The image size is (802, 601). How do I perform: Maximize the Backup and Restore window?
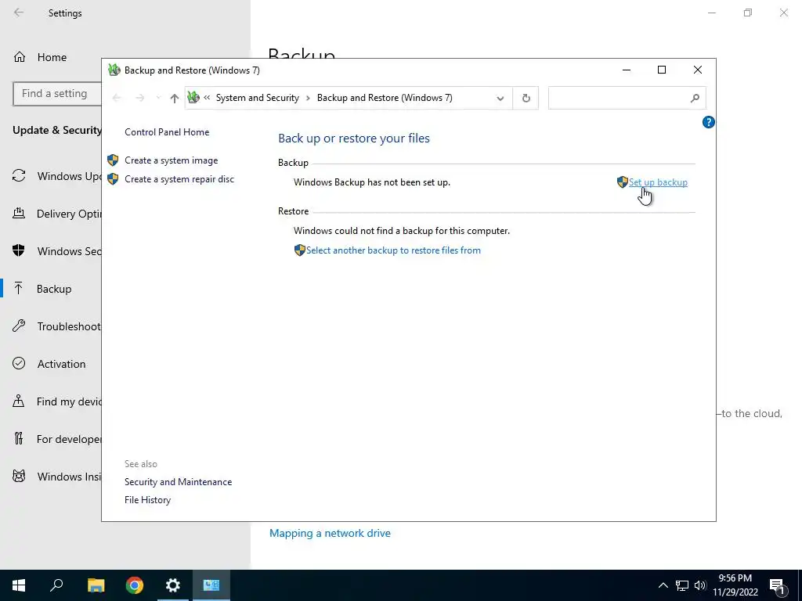(662, 70)
